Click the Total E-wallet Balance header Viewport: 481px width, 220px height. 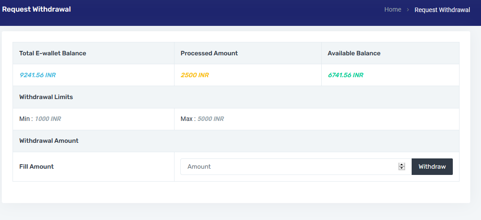[53, 53]
